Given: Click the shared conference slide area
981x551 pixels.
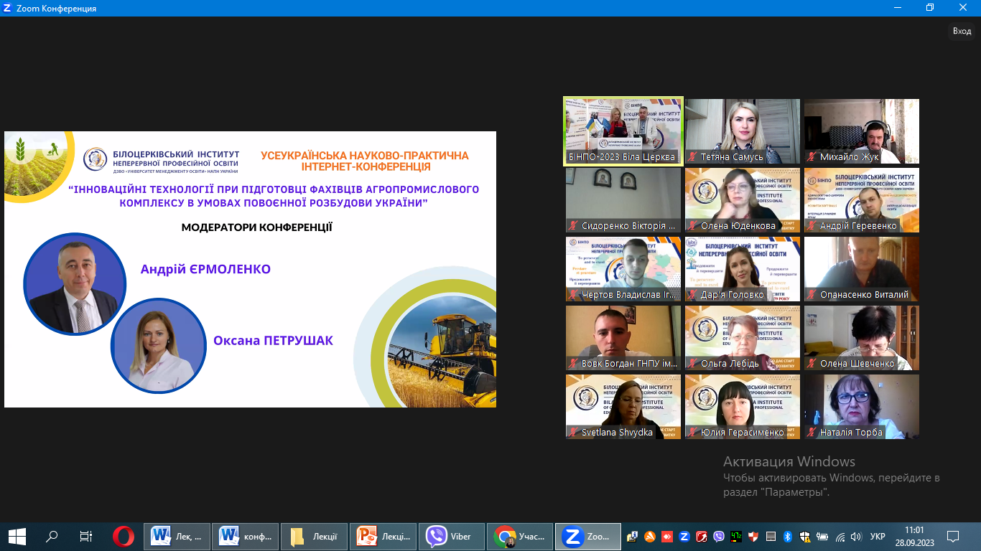Looking at the screenshot, I should [250, 269].
